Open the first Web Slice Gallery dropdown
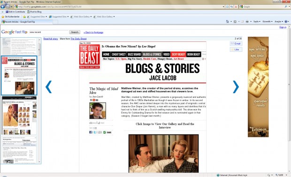291x177 pixels. click(81, 16)
